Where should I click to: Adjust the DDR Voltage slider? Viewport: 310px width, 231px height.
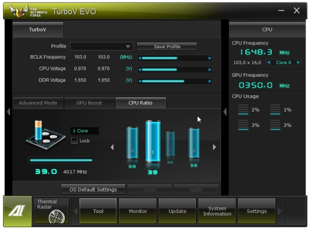174,81
